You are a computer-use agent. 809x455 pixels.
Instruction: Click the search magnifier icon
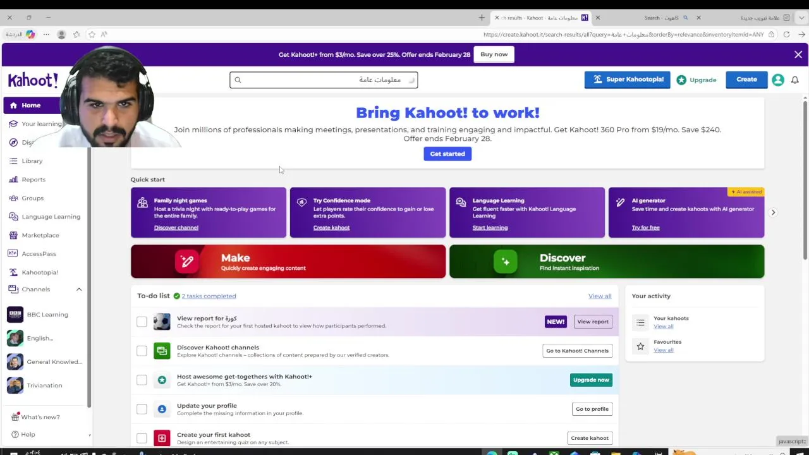tap(238, 80)
